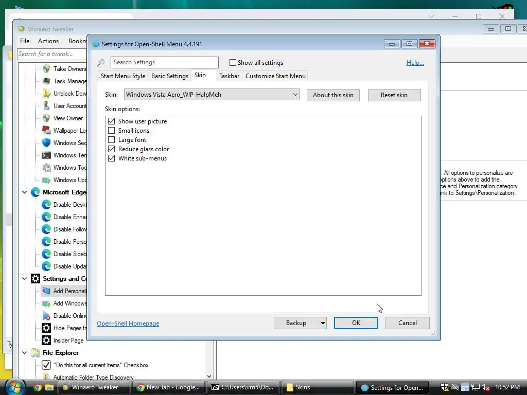Click the tree scrollbar down arrow
This screenshot has width=527, height=395.
(209, 376)
